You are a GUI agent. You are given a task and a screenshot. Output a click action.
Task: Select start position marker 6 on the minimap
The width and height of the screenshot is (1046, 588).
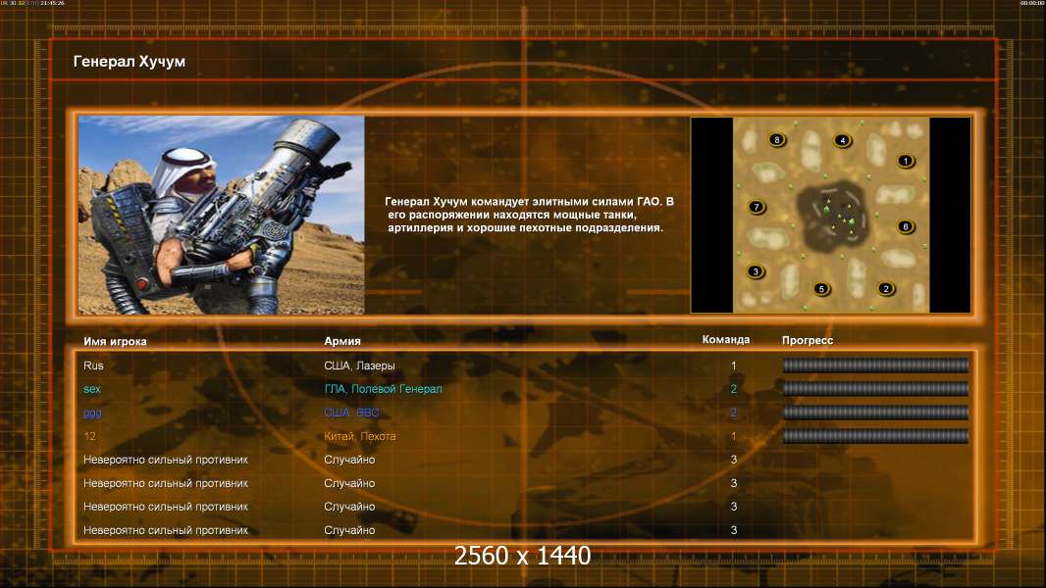(906, 226)
